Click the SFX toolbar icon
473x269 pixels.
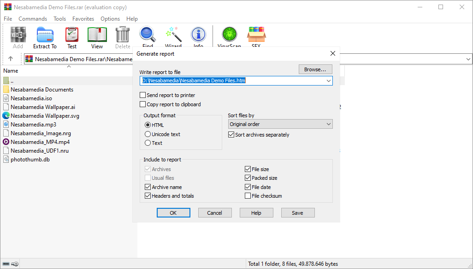256,35
